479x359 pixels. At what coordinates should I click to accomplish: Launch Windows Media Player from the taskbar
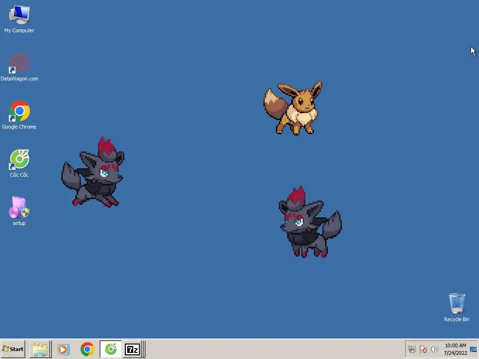(x=64, y=349)
